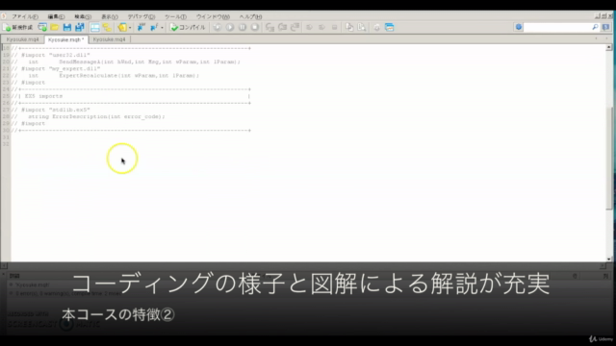Open the 編集 menu
Viewport: 616px width, 346px height.
(56, 17)
